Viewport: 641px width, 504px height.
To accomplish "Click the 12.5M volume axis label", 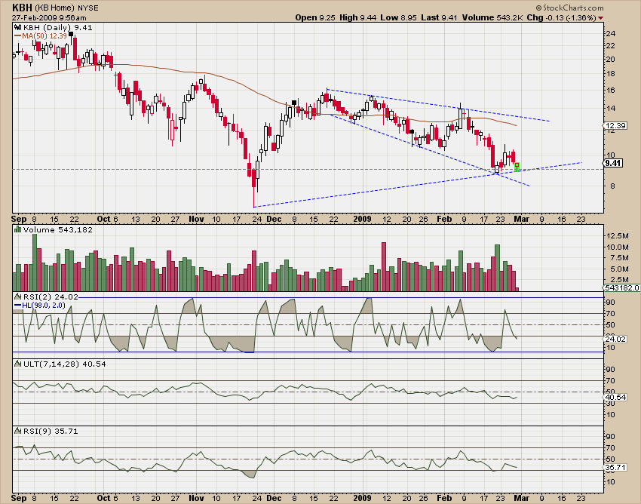I will pos(618,235).
